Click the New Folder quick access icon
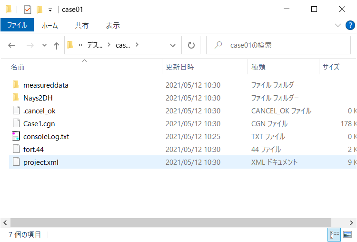 40,10
